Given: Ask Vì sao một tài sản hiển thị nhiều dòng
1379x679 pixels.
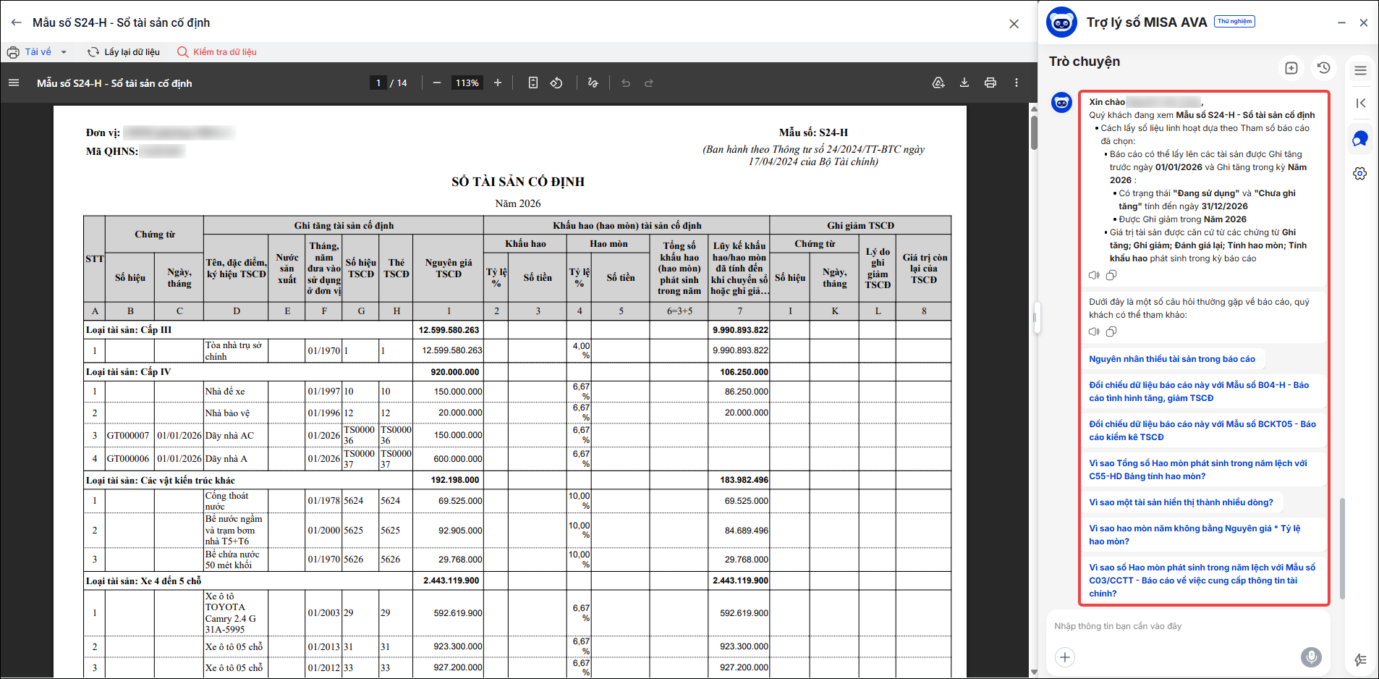Looking at the screenshot, I should 1181,502.
